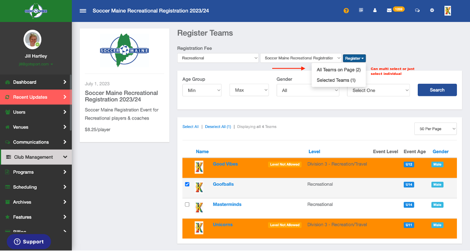Sort the table by Gender column
470x251 pixels.
pyautogui.click(x=440, y=152)
